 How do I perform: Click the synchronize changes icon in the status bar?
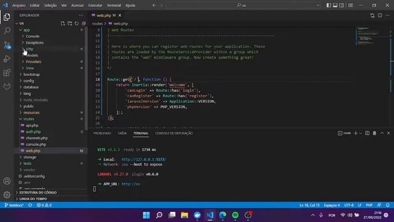(30, 205)
